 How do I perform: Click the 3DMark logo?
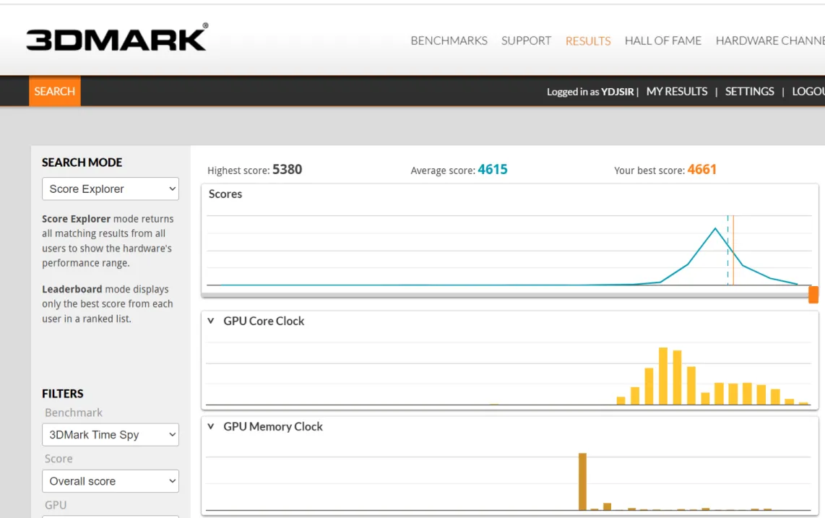click(117, 38)
